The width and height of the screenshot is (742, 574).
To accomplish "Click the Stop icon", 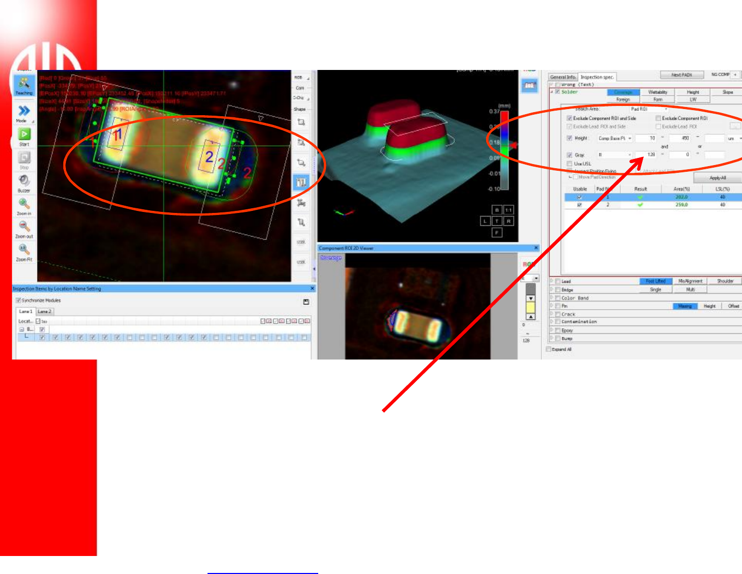I will pos(24,157).
